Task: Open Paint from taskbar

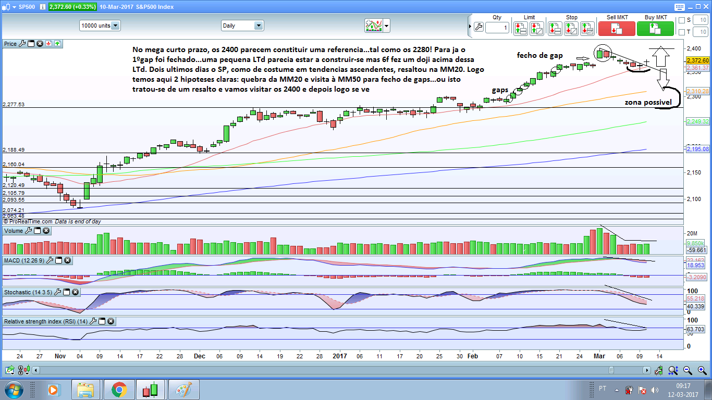Action: tap(183, 390)
